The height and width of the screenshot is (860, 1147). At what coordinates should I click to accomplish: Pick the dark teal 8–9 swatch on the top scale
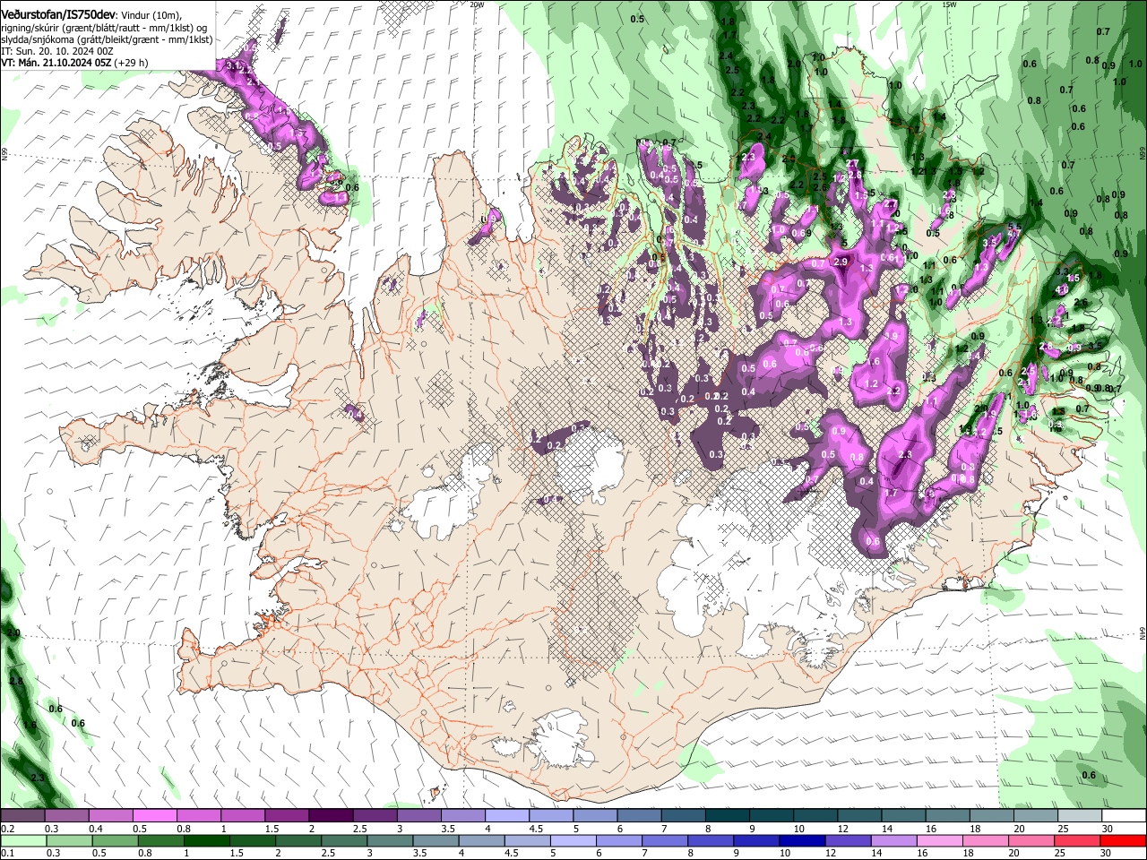tap(727, 816)
